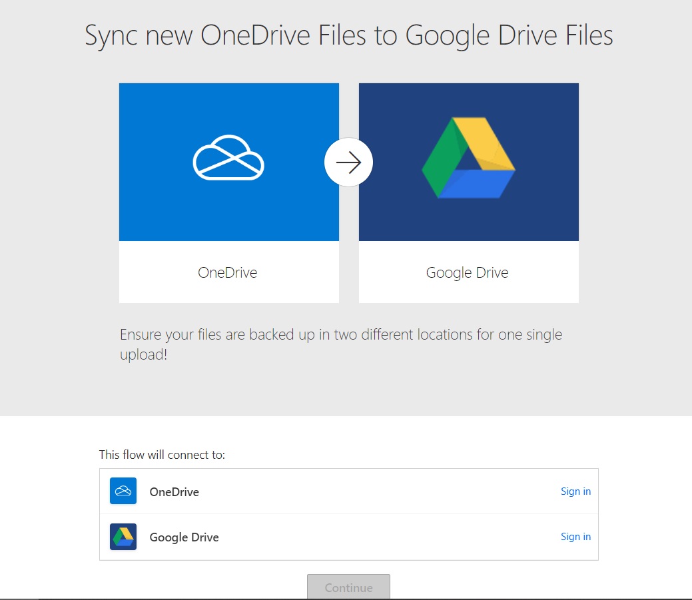
Task: Click the large OneDrive cloud icon
Action: click(228, 158)
